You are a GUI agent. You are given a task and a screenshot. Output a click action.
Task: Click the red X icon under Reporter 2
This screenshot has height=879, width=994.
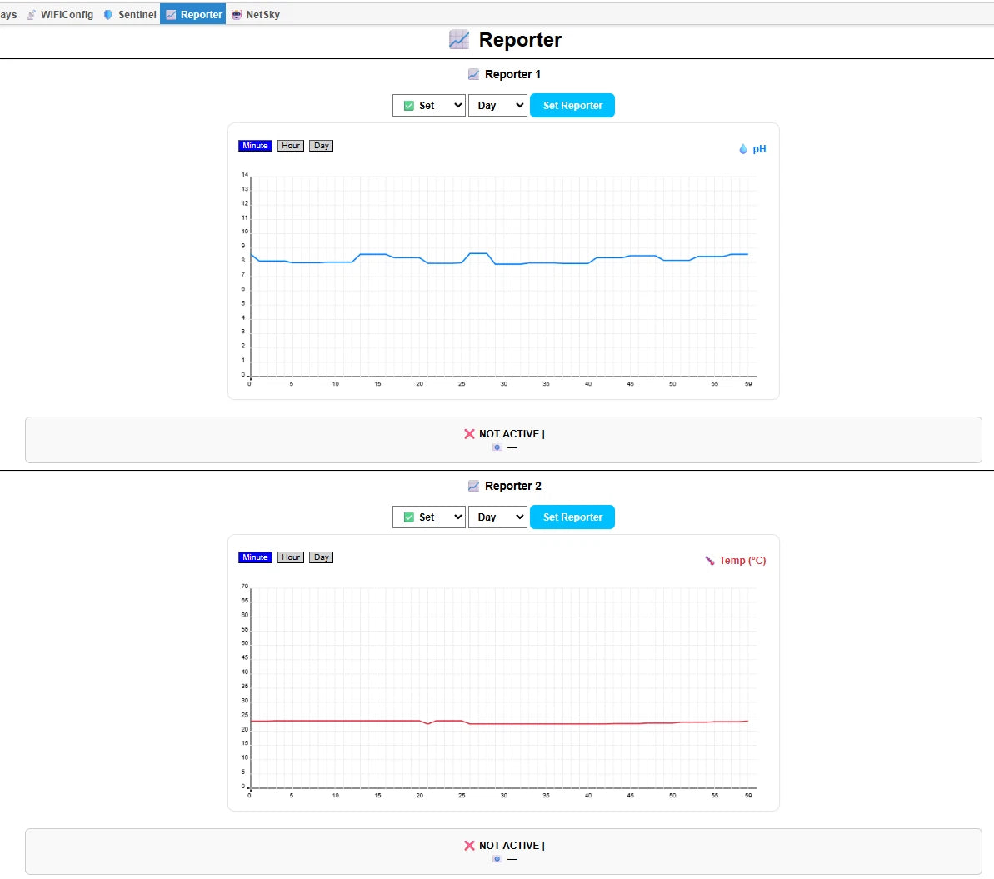469,846
